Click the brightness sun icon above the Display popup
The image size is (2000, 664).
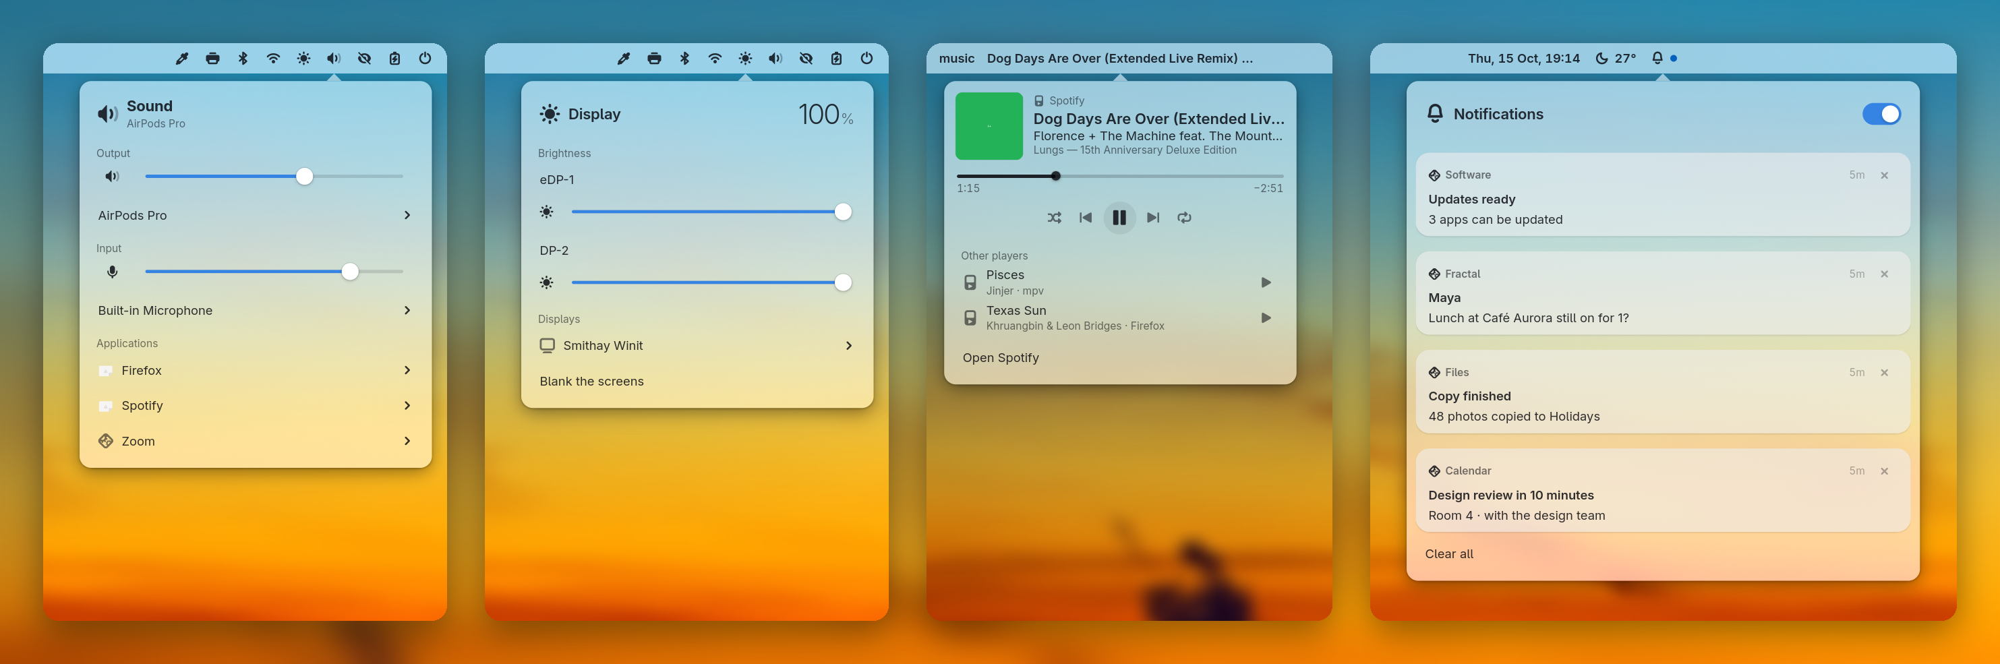[745, 58]
